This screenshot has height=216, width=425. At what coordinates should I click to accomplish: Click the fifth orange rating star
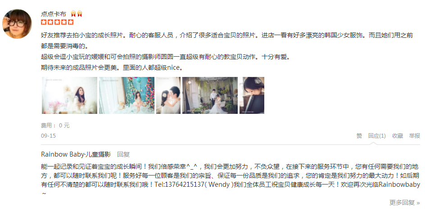[x=71, y=22]
